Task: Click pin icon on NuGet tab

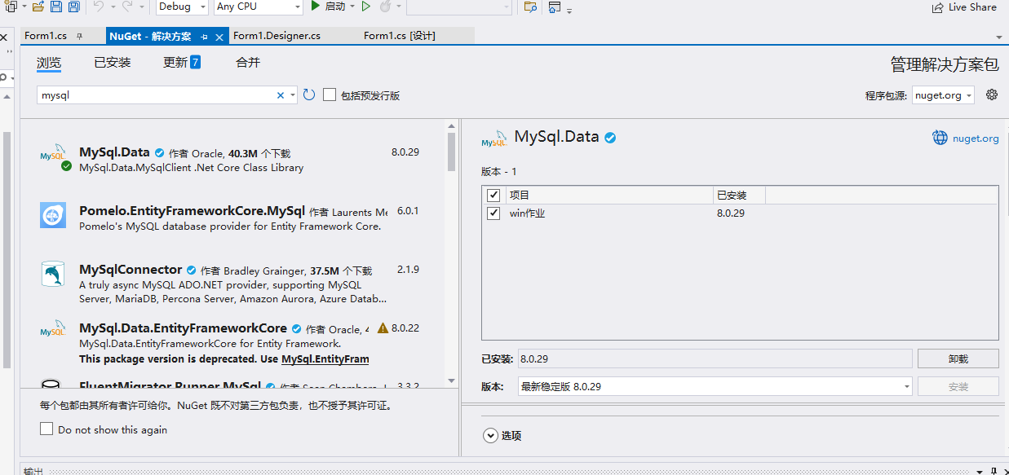Action: 204,37
